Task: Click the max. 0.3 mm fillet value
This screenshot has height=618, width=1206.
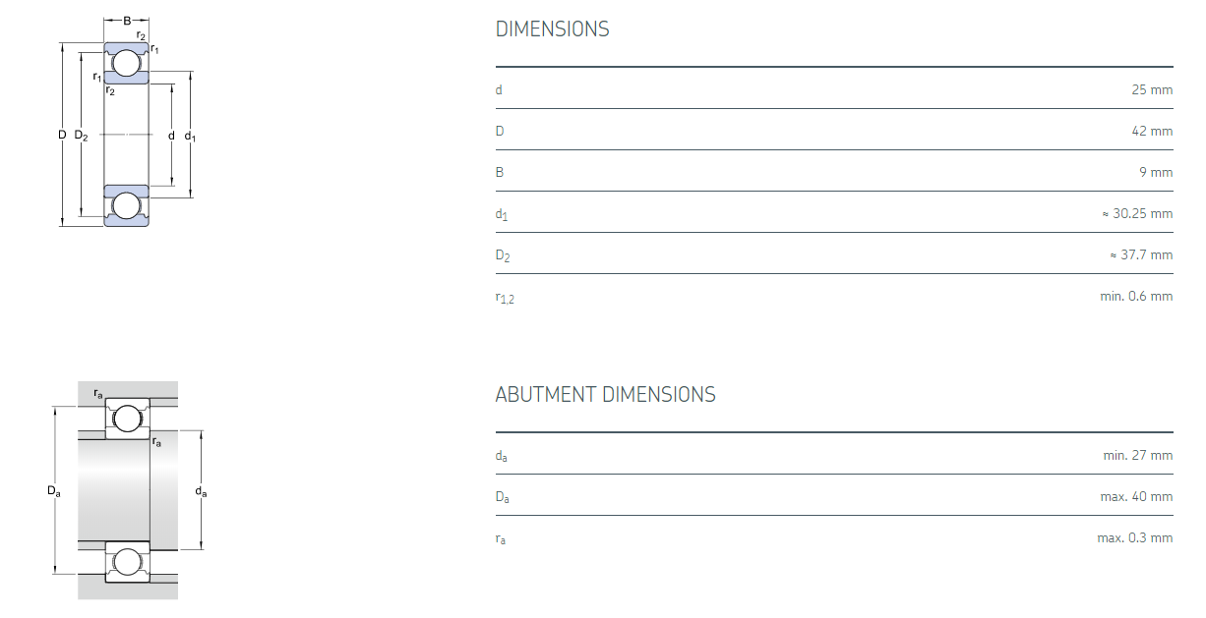Action: coord(1135,537)
